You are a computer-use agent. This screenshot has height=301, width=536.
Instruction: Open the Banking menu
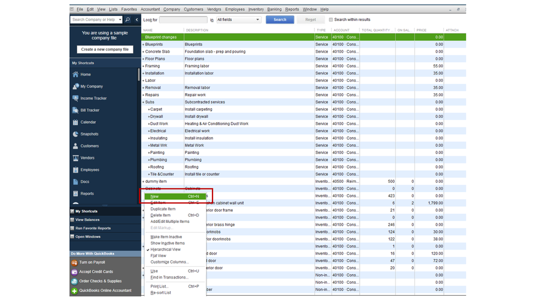pyautogui.click(x=274, y=9)
